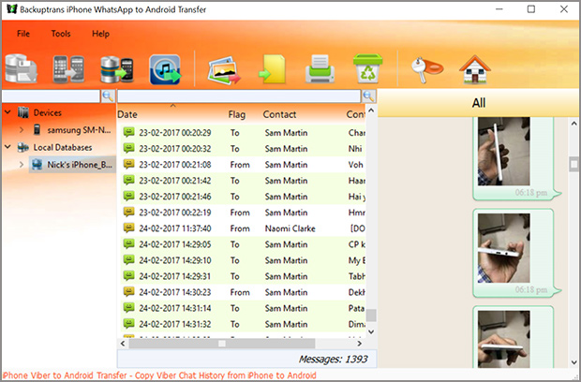
Task: Click the key registration toolbar icon
Action: (427, 69)
